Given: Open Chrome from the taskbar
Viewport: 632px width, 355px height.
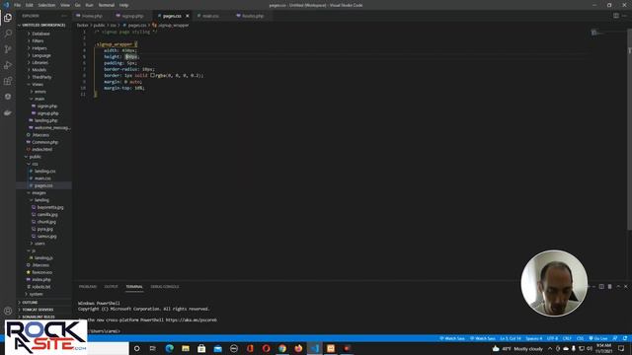Looking at the screenshot, I should pos(282,348).
